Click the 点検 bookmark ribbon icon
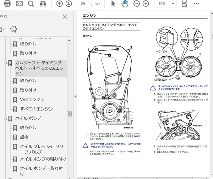 coord(15,137)
